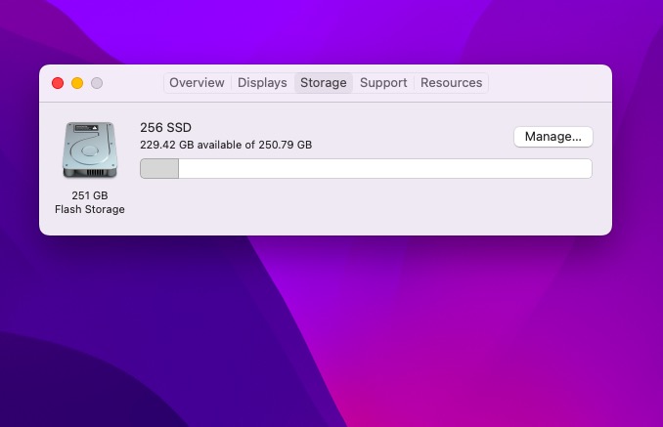
Task: Click the hard drive disk icon
Action: pyautogui.click(x=89, y=150)
